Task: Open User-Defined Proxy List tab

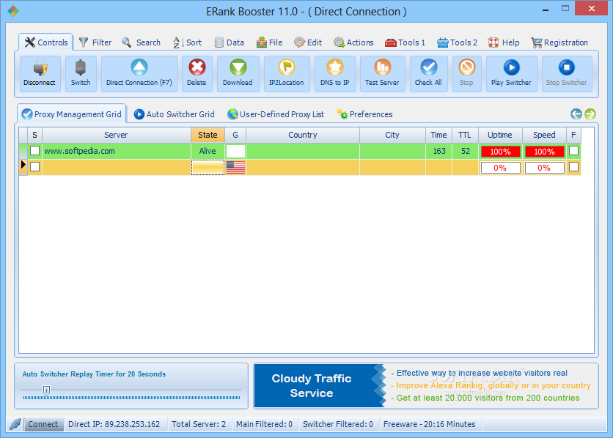Action: (x=276, y=114)
